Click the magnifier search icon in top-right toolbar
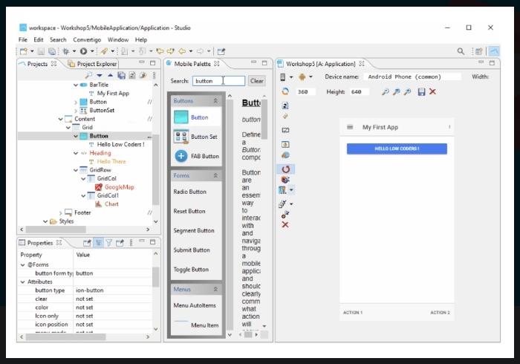The height and width of the screenshot is (364, 520). tap(461, 51)
